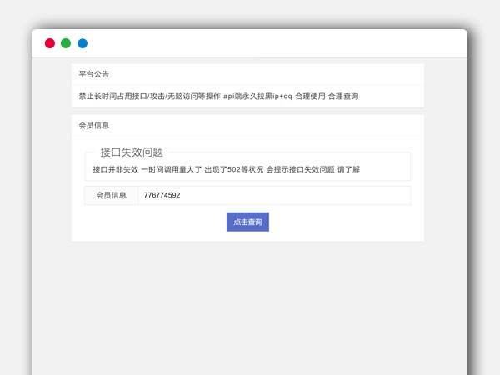Click the 出现了502等状况 text segment
500x375 pixels.
point(233,169)
